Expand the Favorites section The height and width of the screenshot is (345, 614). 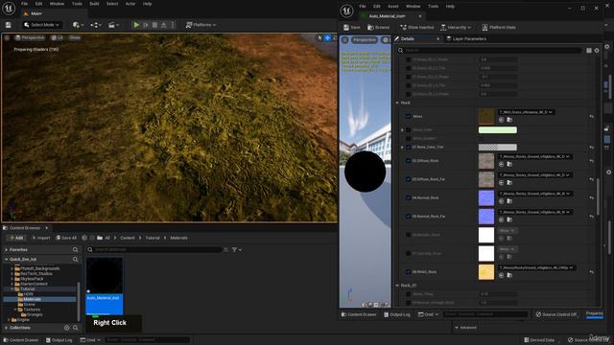coord(7,249)
